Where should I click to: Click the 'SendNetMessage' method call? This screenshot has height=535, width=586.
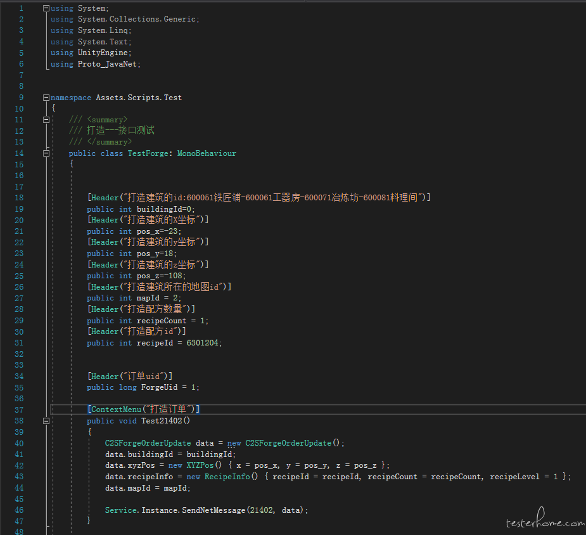click(213, 510)
